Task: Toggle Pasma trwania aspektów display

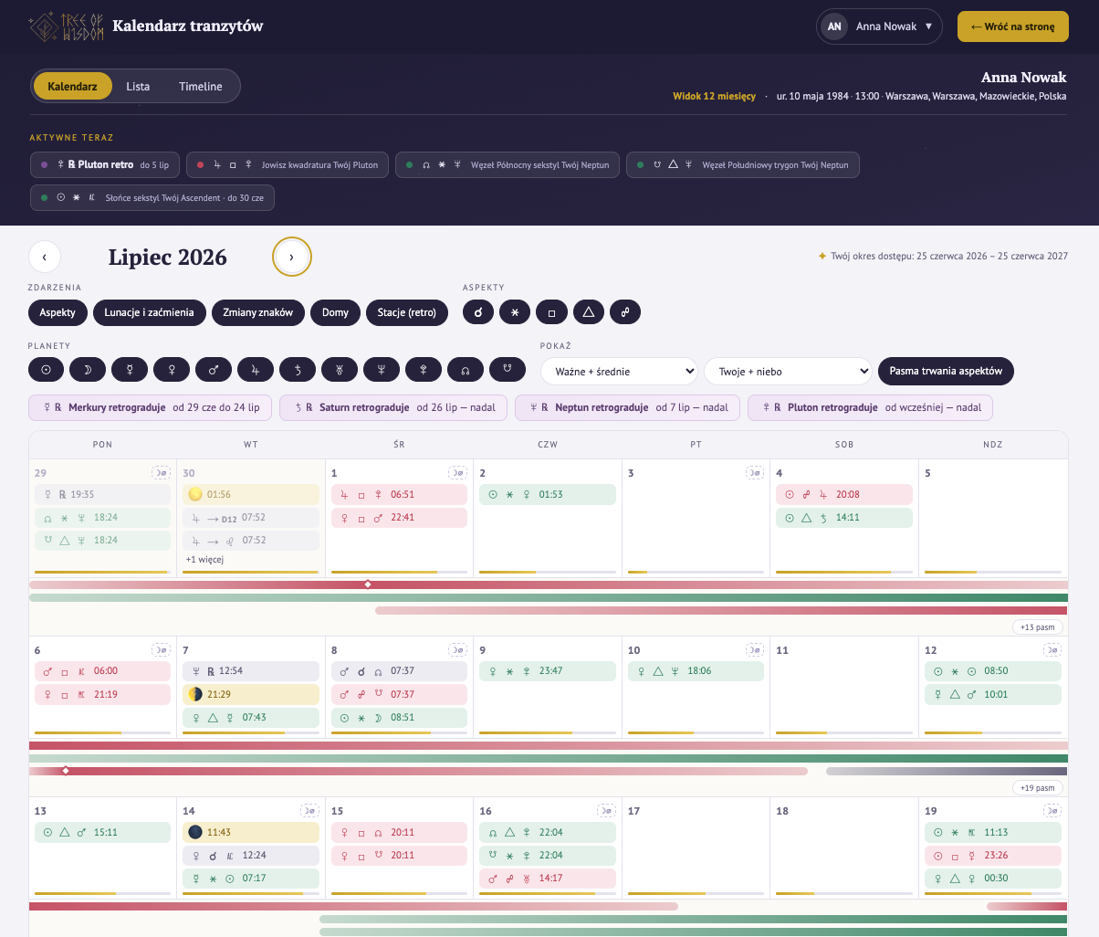Action: click(946, 371)
